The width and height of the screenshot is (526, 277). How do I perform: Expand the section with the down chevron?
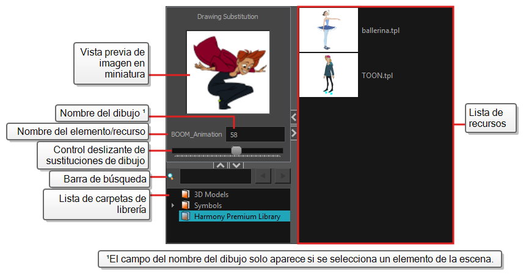point(236,165)
